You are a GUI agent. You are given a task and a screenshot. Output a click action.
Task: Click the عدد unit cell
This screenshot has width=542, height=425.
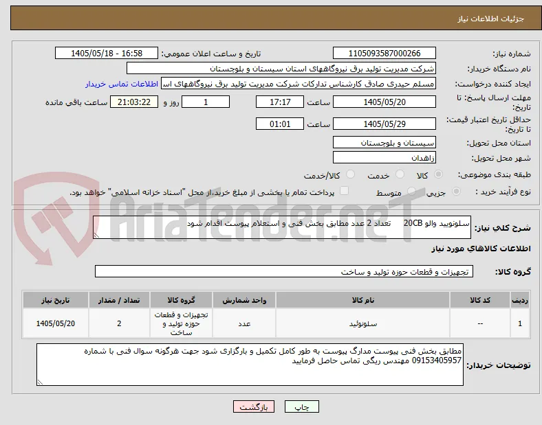point(244,323)
